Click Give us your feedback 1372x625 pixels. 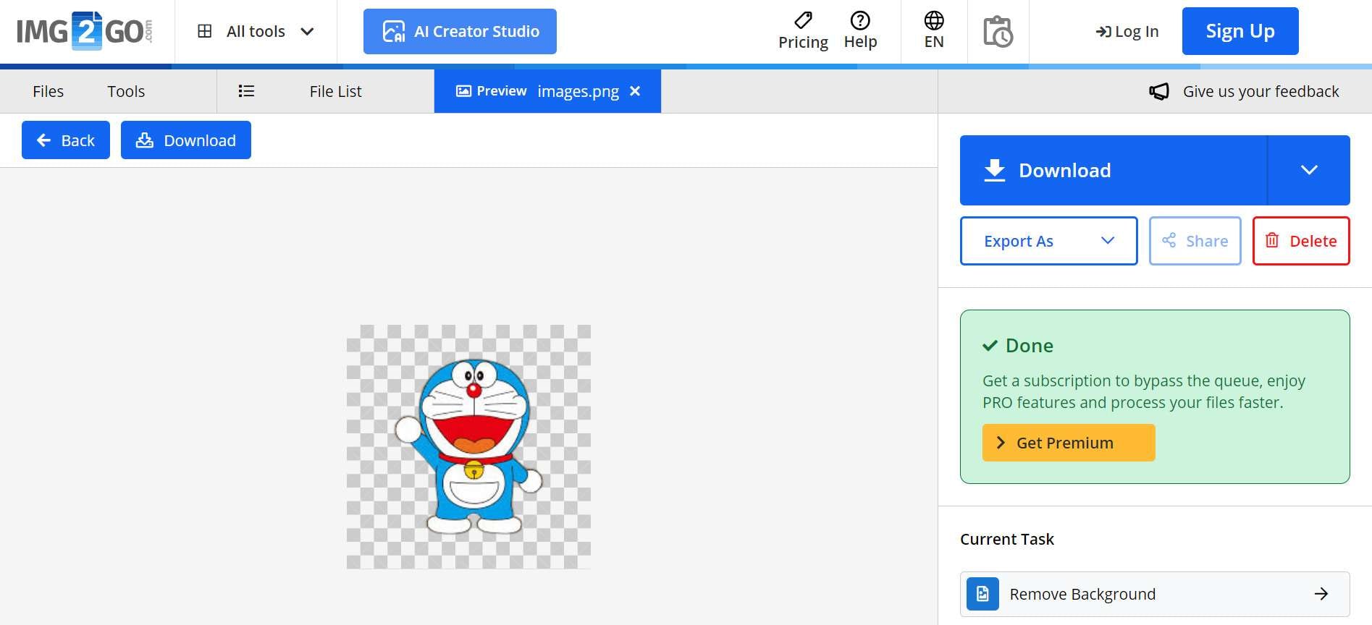coord(1261,91)
